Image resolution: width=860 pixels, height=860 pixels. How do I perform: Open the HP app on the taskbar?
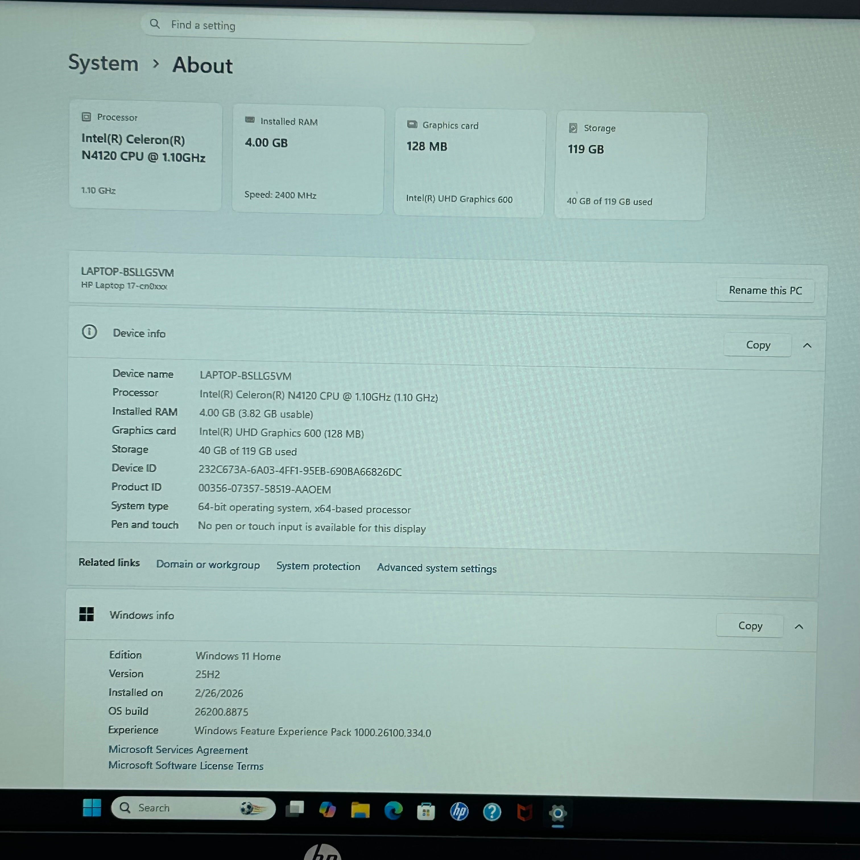tap(459, 812)
